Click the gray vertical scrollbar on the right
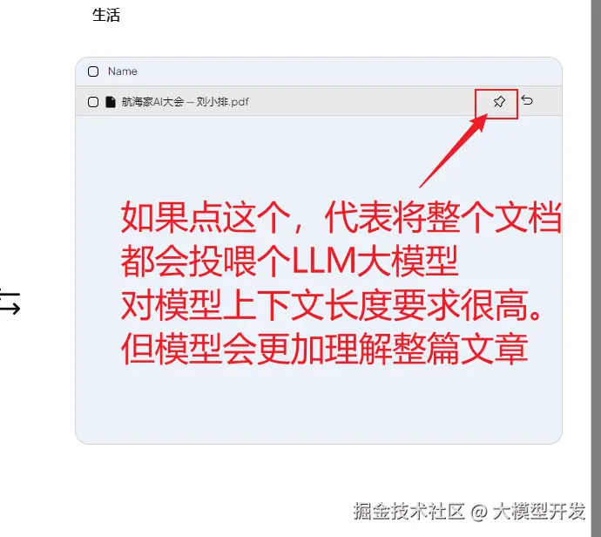Viewport: 601px width, 537px height. pos(596,268)
